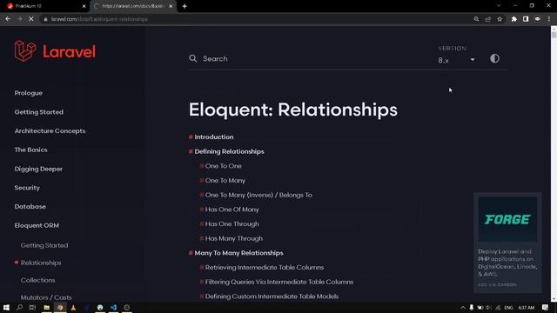557x313 pixels.
Task: Open Filtering Queries Via Intermediate Table Columns
Action: pyautogui.click(x=278, y=282)
